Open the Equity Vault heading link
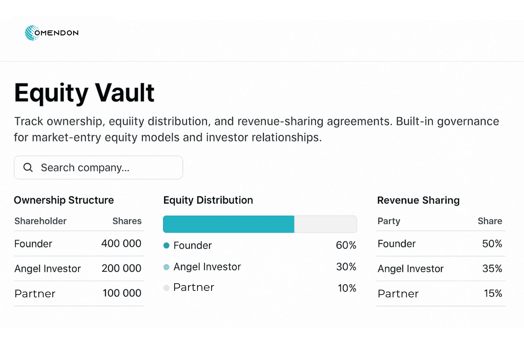The image size is (524, 341). pyautogui.click(x=84, y=92)
